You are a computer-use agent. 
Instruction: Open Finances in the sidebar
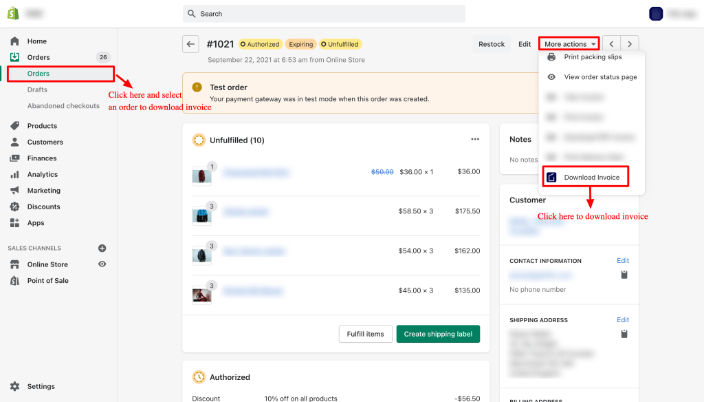click(x=42, y=158)
